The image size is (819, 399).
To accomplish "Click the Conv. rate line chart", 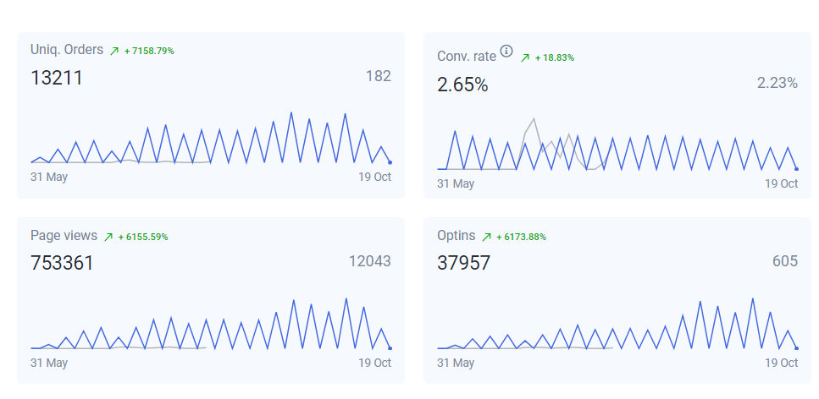I will (617, 145).
